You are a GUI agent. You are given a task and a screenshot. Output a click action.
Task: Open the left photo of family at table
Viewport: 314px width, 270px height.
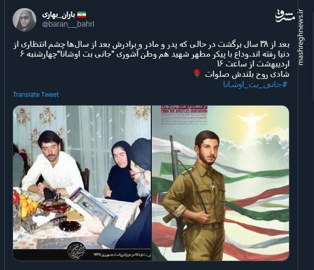tap(82, 183)
